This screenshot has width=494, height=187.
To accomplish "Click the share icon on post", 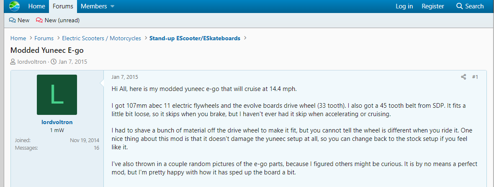I will (463, 77).
